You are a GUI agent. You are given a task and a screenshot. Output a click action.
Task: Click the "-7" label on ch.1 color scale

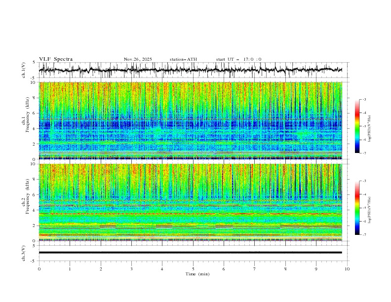(x=364, y=153)
